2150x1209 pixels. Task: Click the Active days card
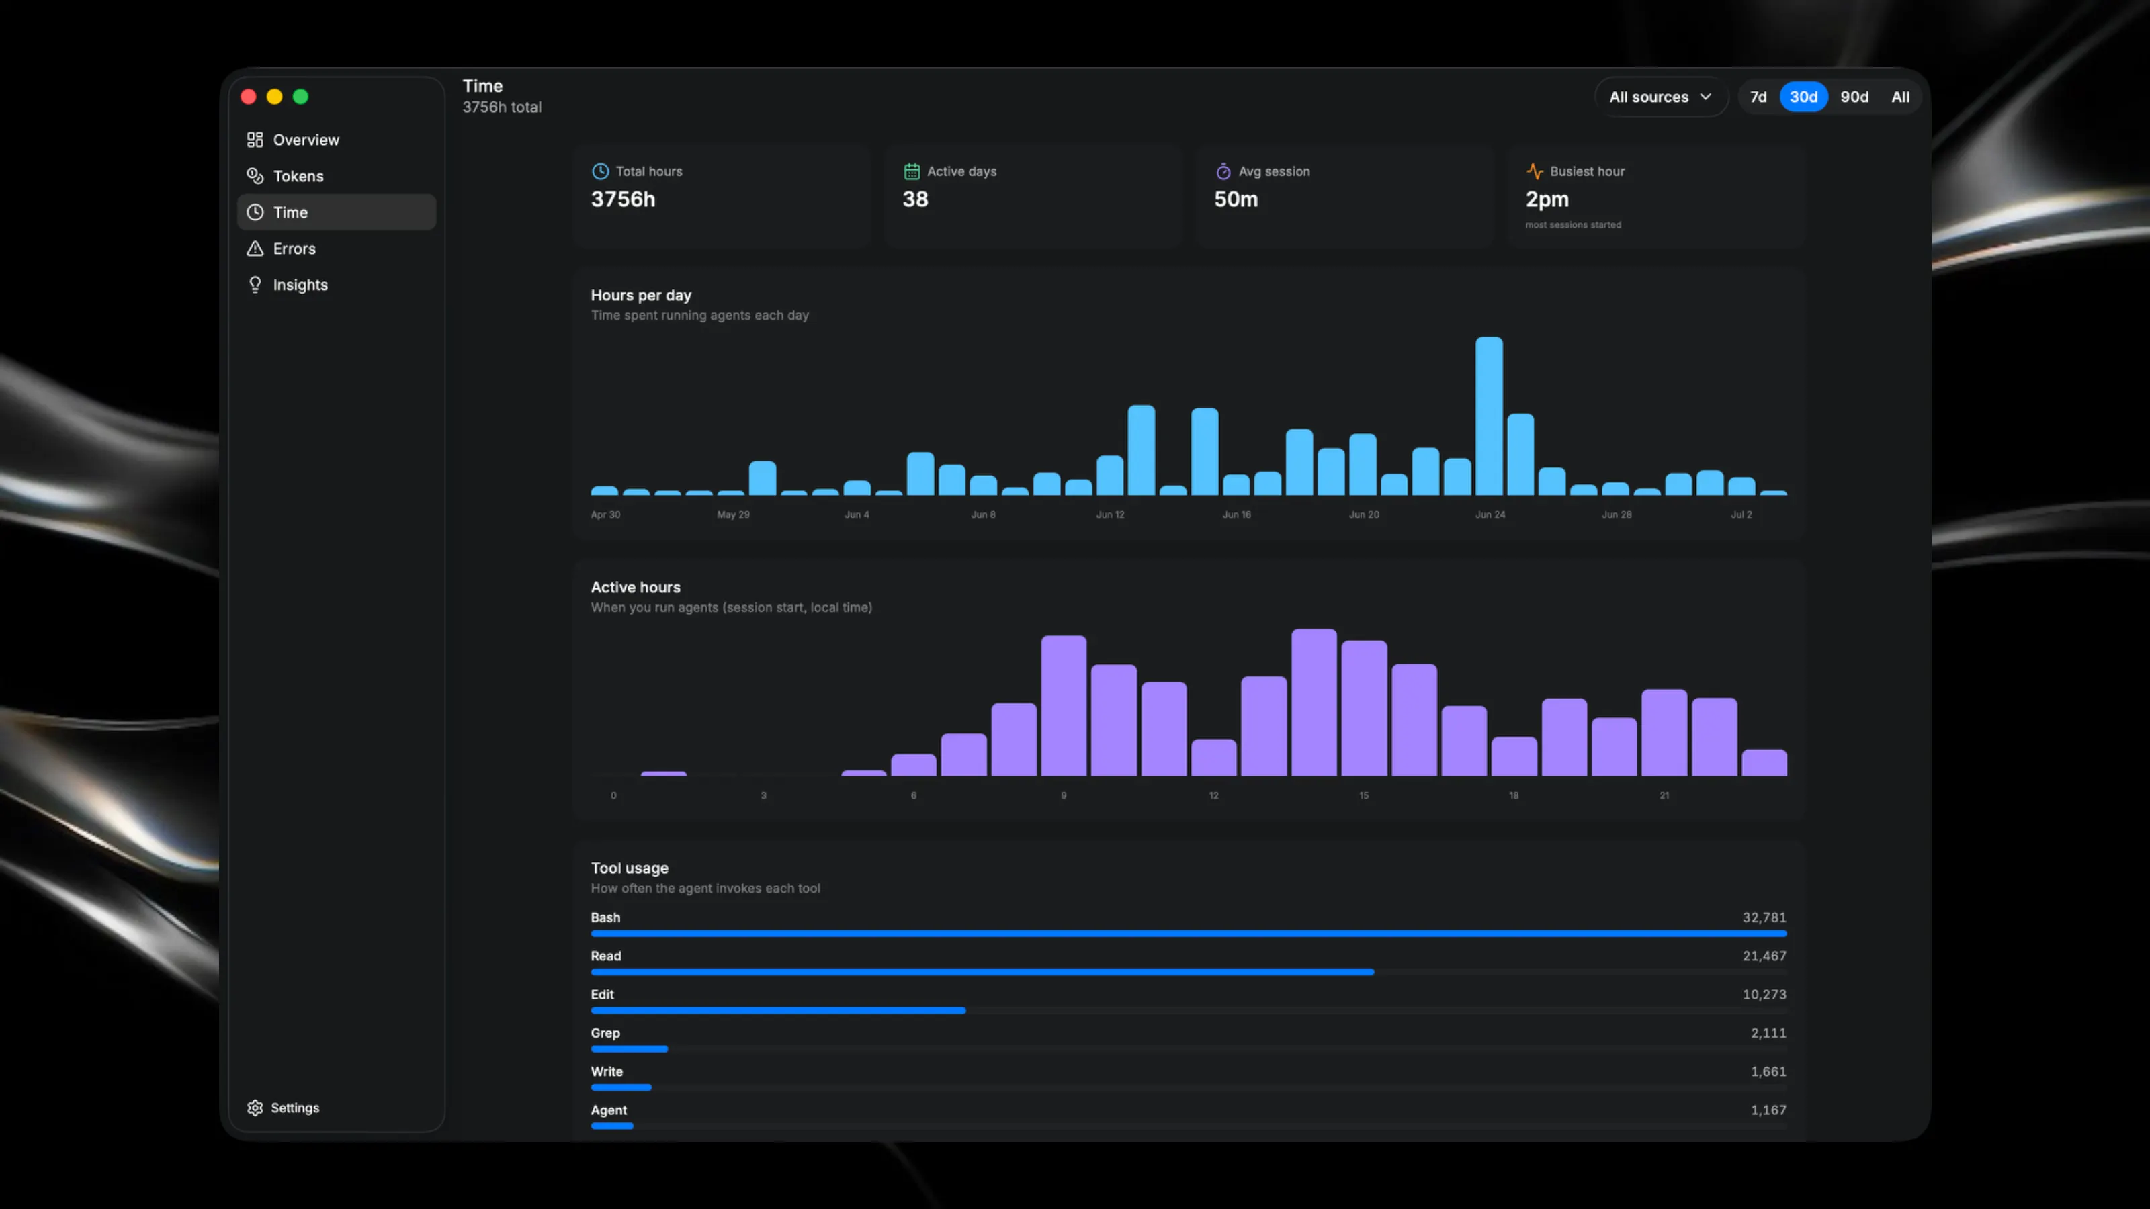point(1033,196)
